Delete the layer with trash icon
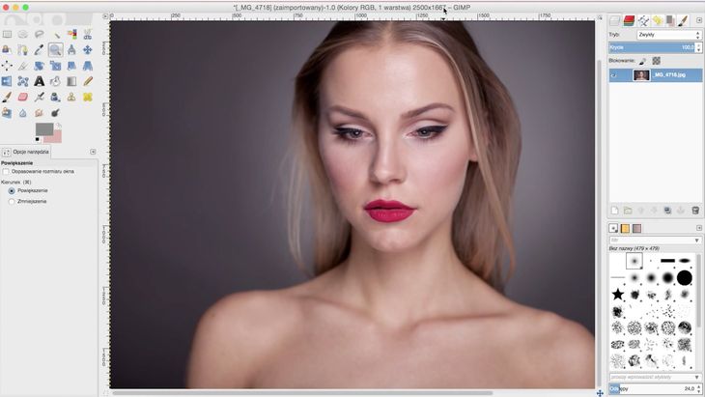Screen dimensions: 705x397 click(695, 211)
